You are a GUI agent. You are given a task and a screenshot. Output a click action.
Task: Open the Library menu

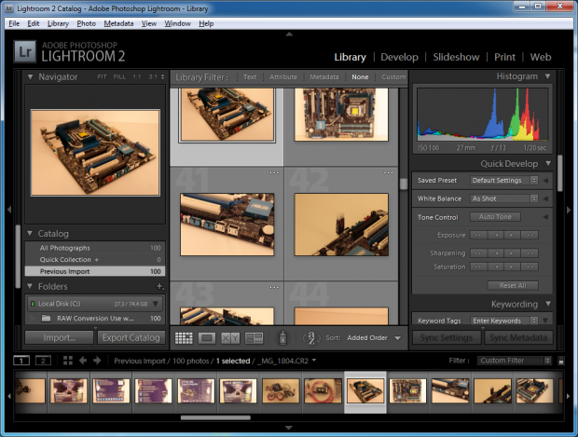(58, 23)
